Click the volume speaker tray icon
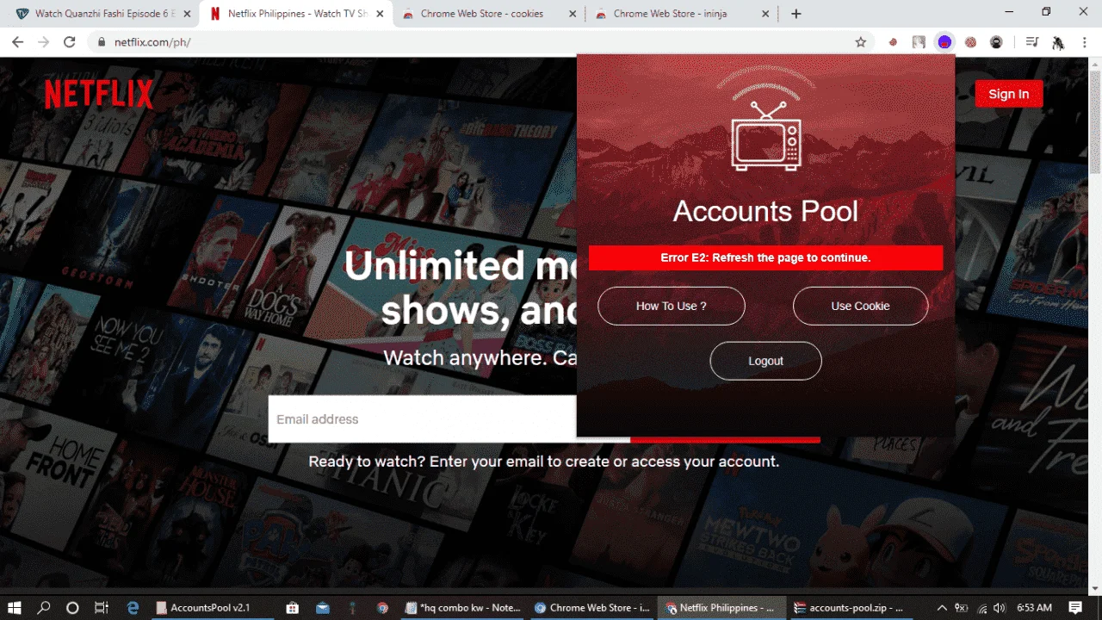The image size is (1102, 620). (x=999, y=608)
